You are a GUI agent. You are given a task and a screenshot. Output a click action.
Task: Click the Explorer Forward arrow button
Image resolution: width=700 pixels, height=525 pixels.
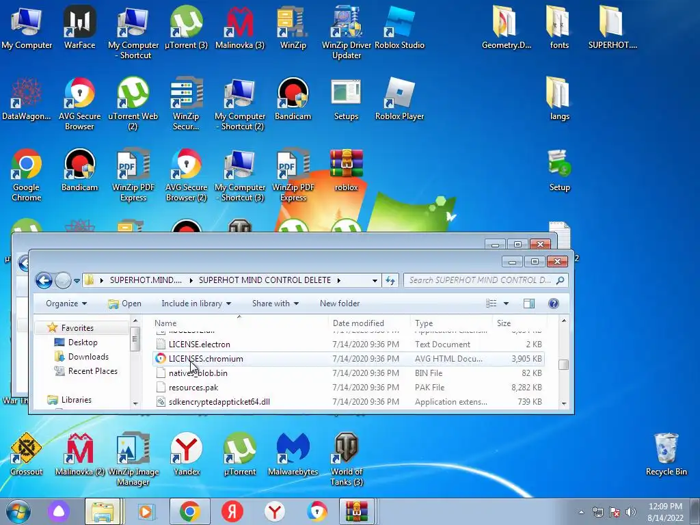(x=63, y=280)
